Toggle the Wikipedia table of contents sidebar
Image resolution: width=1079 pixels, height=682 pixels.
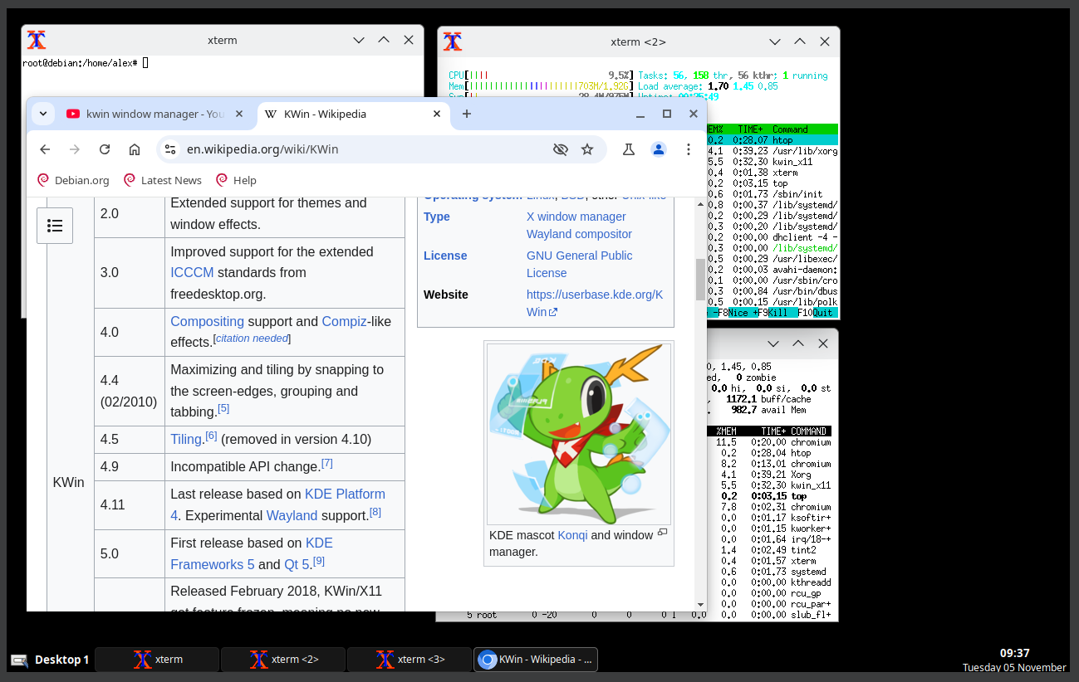pos(55,226)
